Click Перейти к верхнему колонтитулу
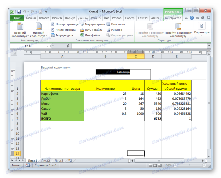 [x=150, y=30]
